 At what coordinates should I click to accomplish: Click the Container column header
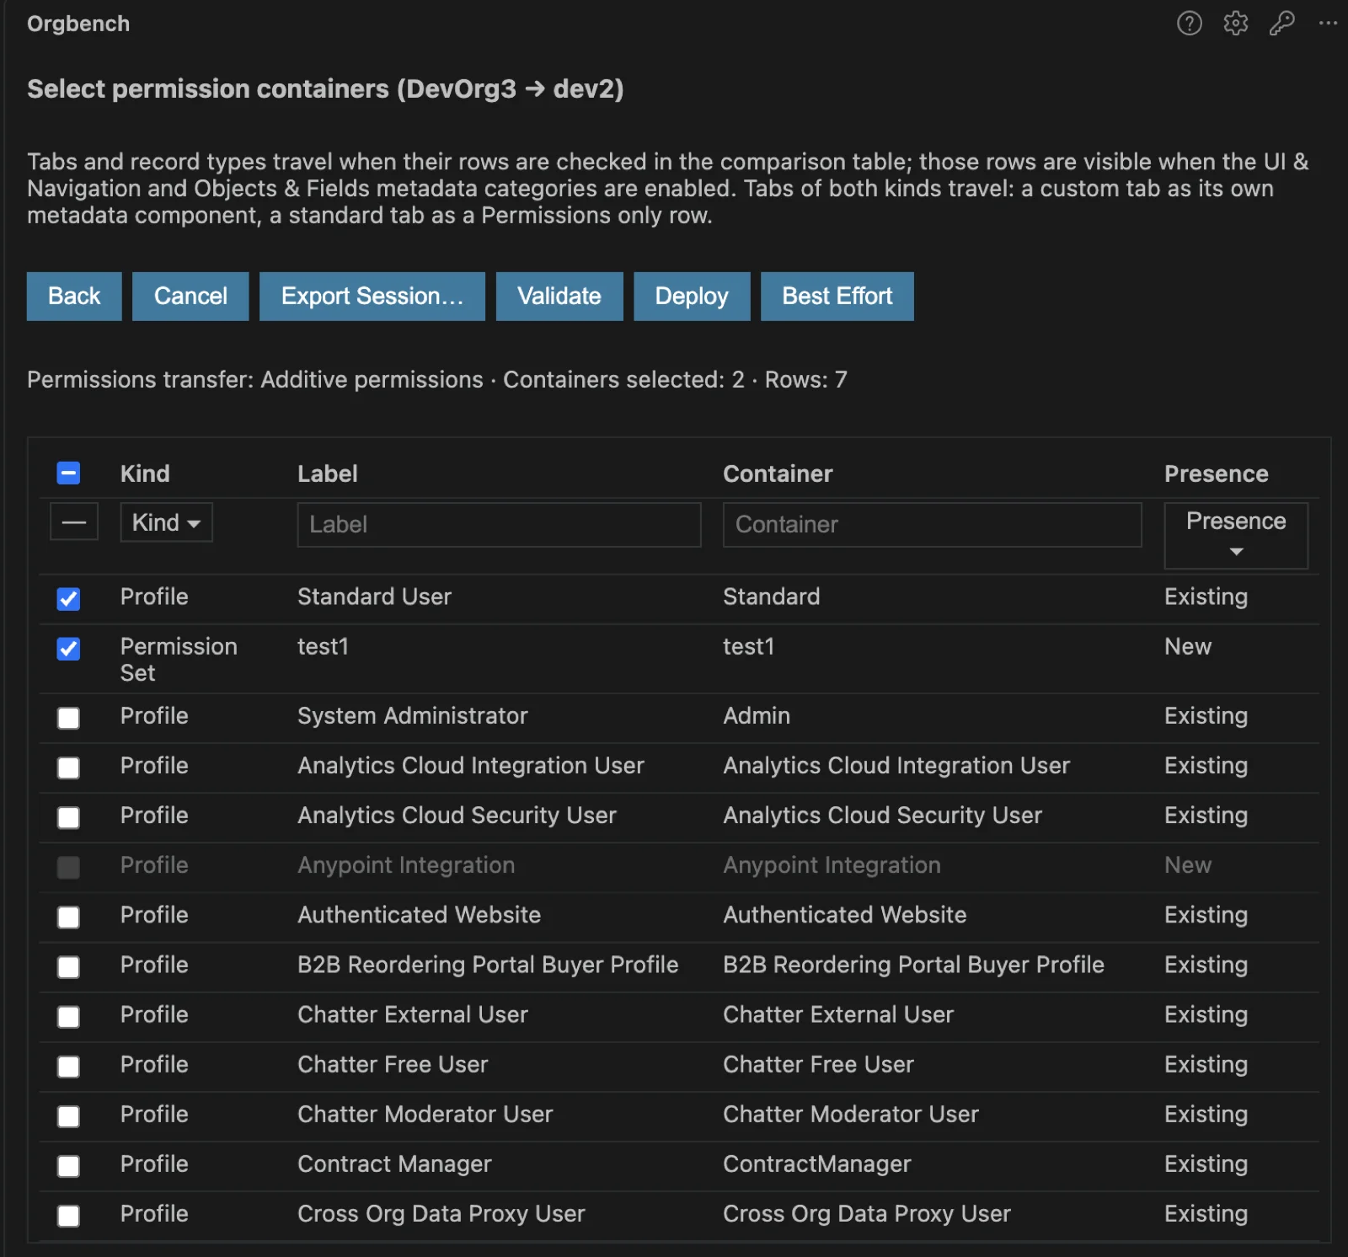[x=778, y=473]
